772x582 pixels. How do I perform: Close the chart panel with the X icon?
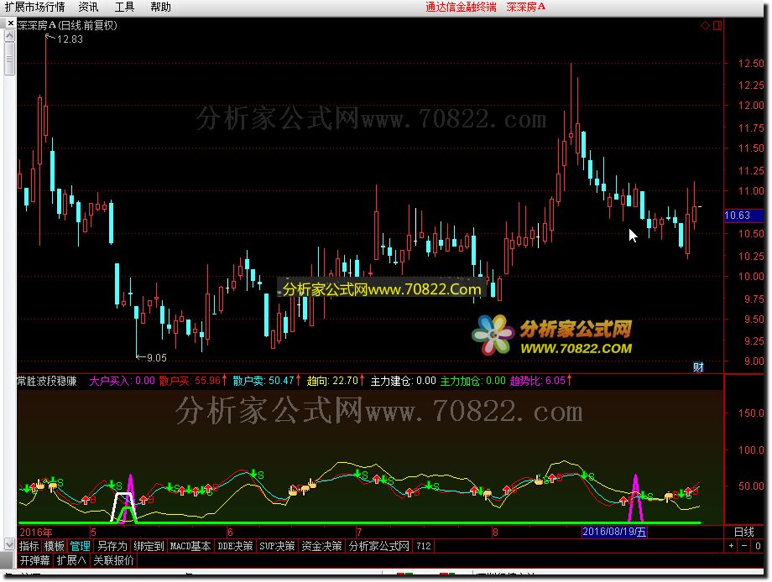point(10,23)
